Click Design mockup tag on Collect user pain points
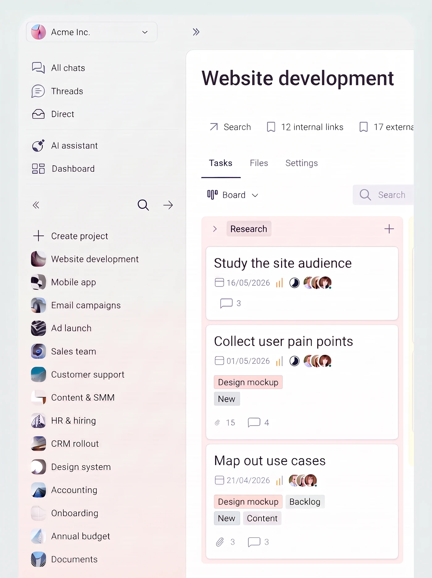432x578 pixels. pos(248,382)
